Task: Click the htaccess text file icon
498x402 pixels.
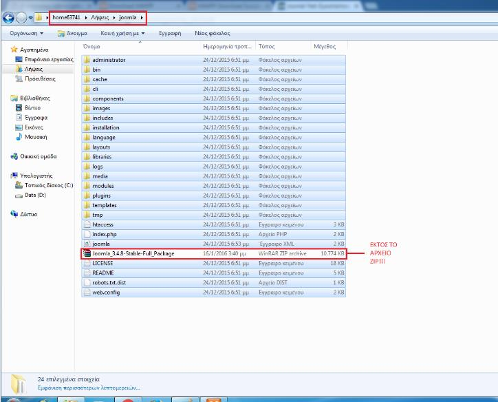Action: tap(87, 224)
